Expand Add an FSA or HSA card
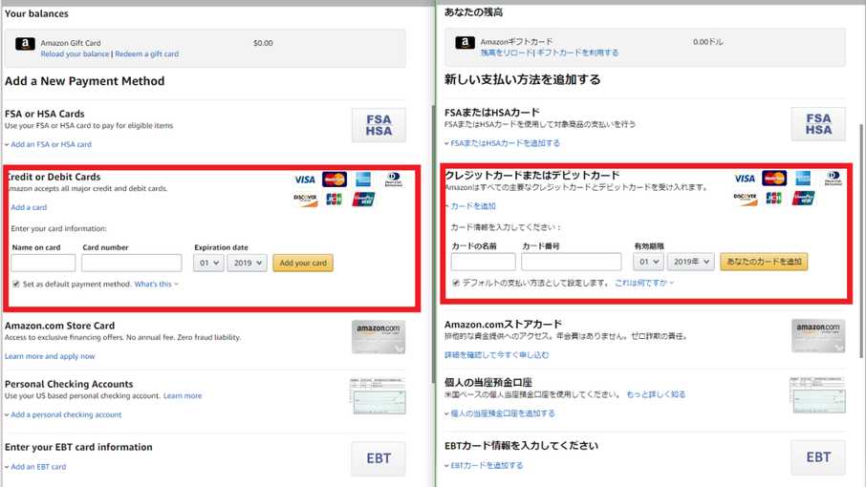Screen dimensions: 866x487 [48, 144]
